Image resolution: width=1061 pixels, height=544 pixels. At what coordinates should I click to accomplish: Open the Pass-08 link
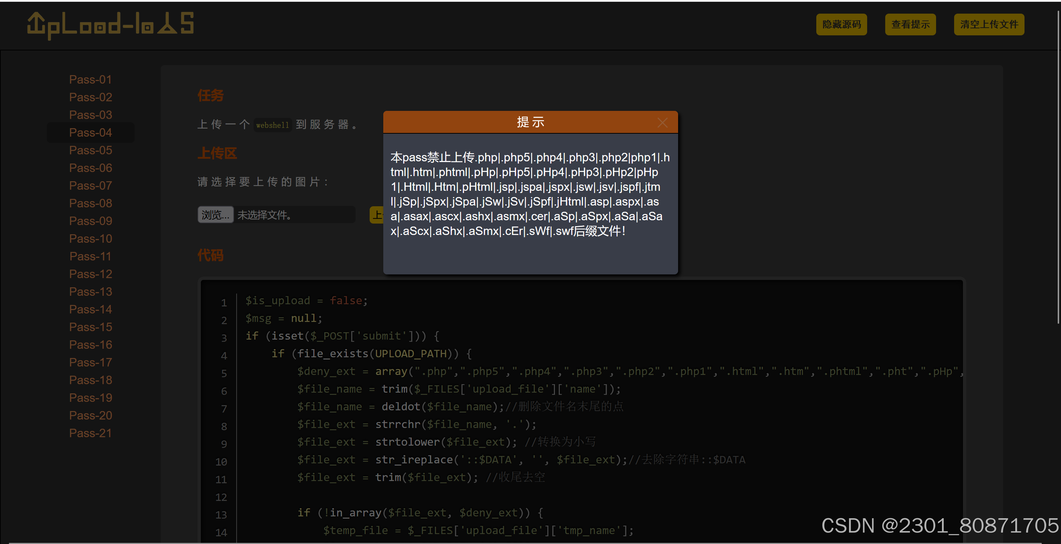coord(91,203)
